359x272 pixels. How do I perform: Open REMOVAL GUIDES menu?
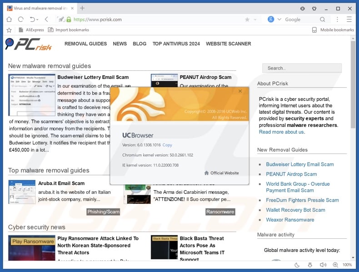(85, 44)
